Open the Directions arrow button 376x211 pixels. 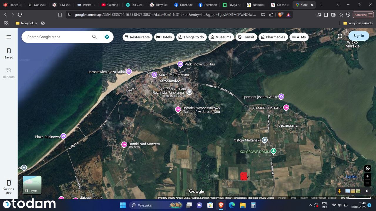tap(107, 37)
